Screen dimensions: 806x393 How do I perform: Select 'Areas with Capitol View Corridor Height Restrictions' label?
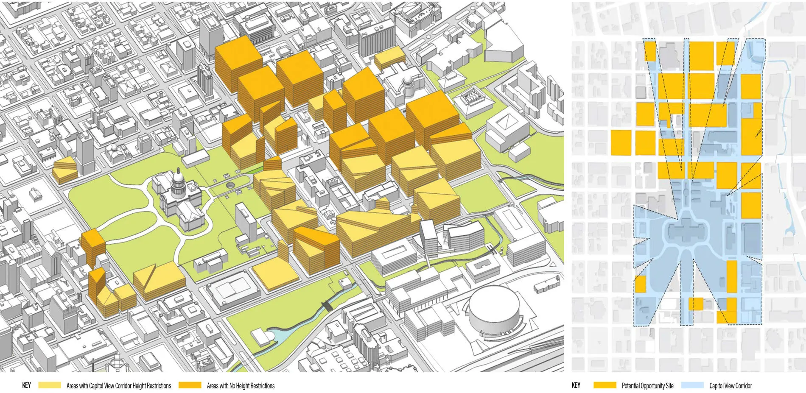click(x=119, y=386)
